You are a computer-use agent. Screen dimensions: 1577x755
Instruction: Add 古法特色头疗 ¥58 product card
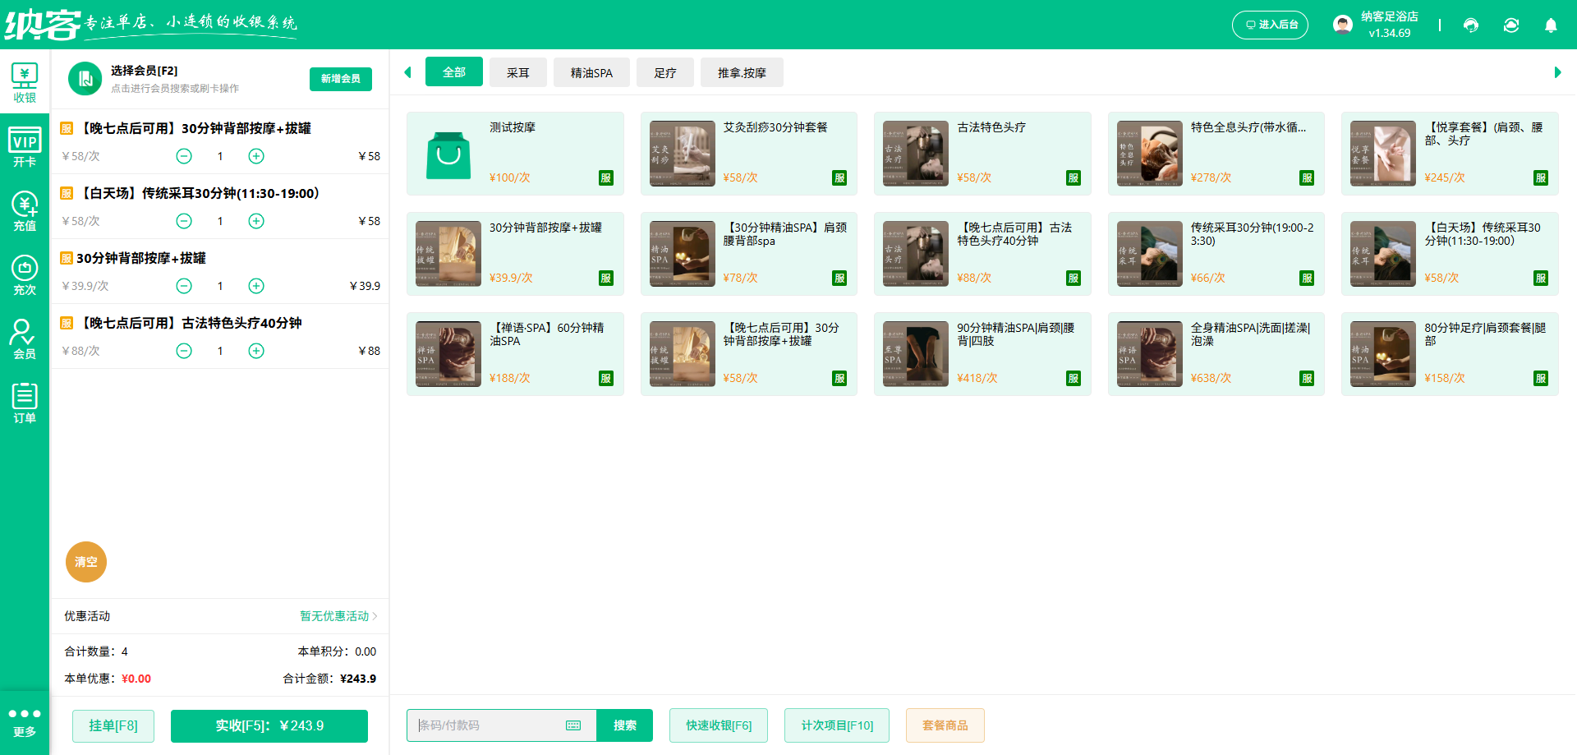(x=982, y=154)
